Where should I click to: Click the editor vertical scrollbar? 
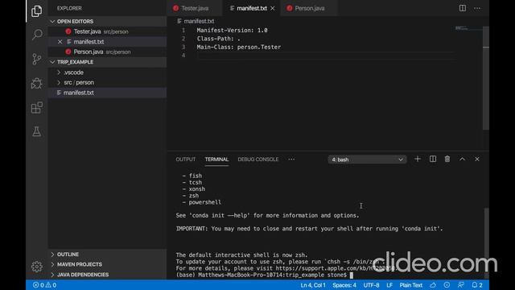pyautogui.click(x=486, y=78)
